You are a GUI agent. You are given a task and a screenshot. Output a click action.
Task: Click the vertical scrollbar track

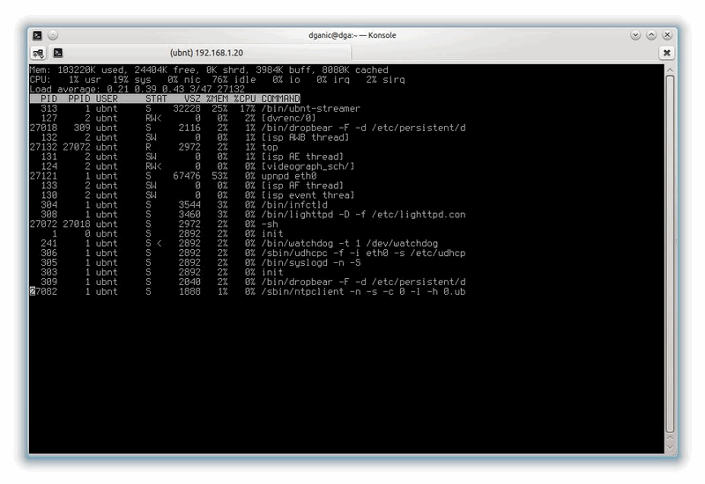click(670, 254)
